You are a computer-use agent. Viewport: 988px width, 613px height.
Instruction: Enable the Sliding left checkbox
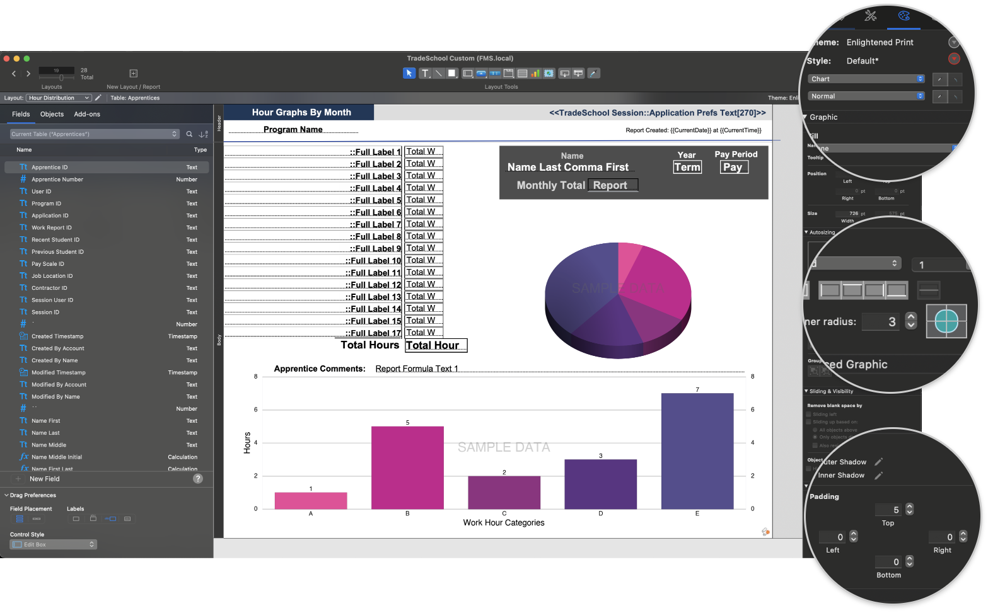pos(809,414)
